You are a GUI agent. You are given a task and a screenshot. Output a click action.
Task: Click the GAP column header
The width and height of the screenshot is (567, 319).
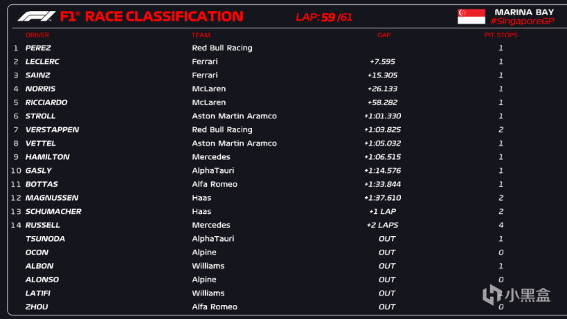[x=384, y=35]
